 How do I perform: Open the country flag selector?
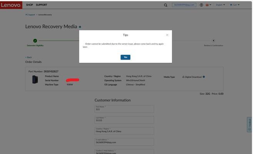pyautogui.click(x=208, y=5)
